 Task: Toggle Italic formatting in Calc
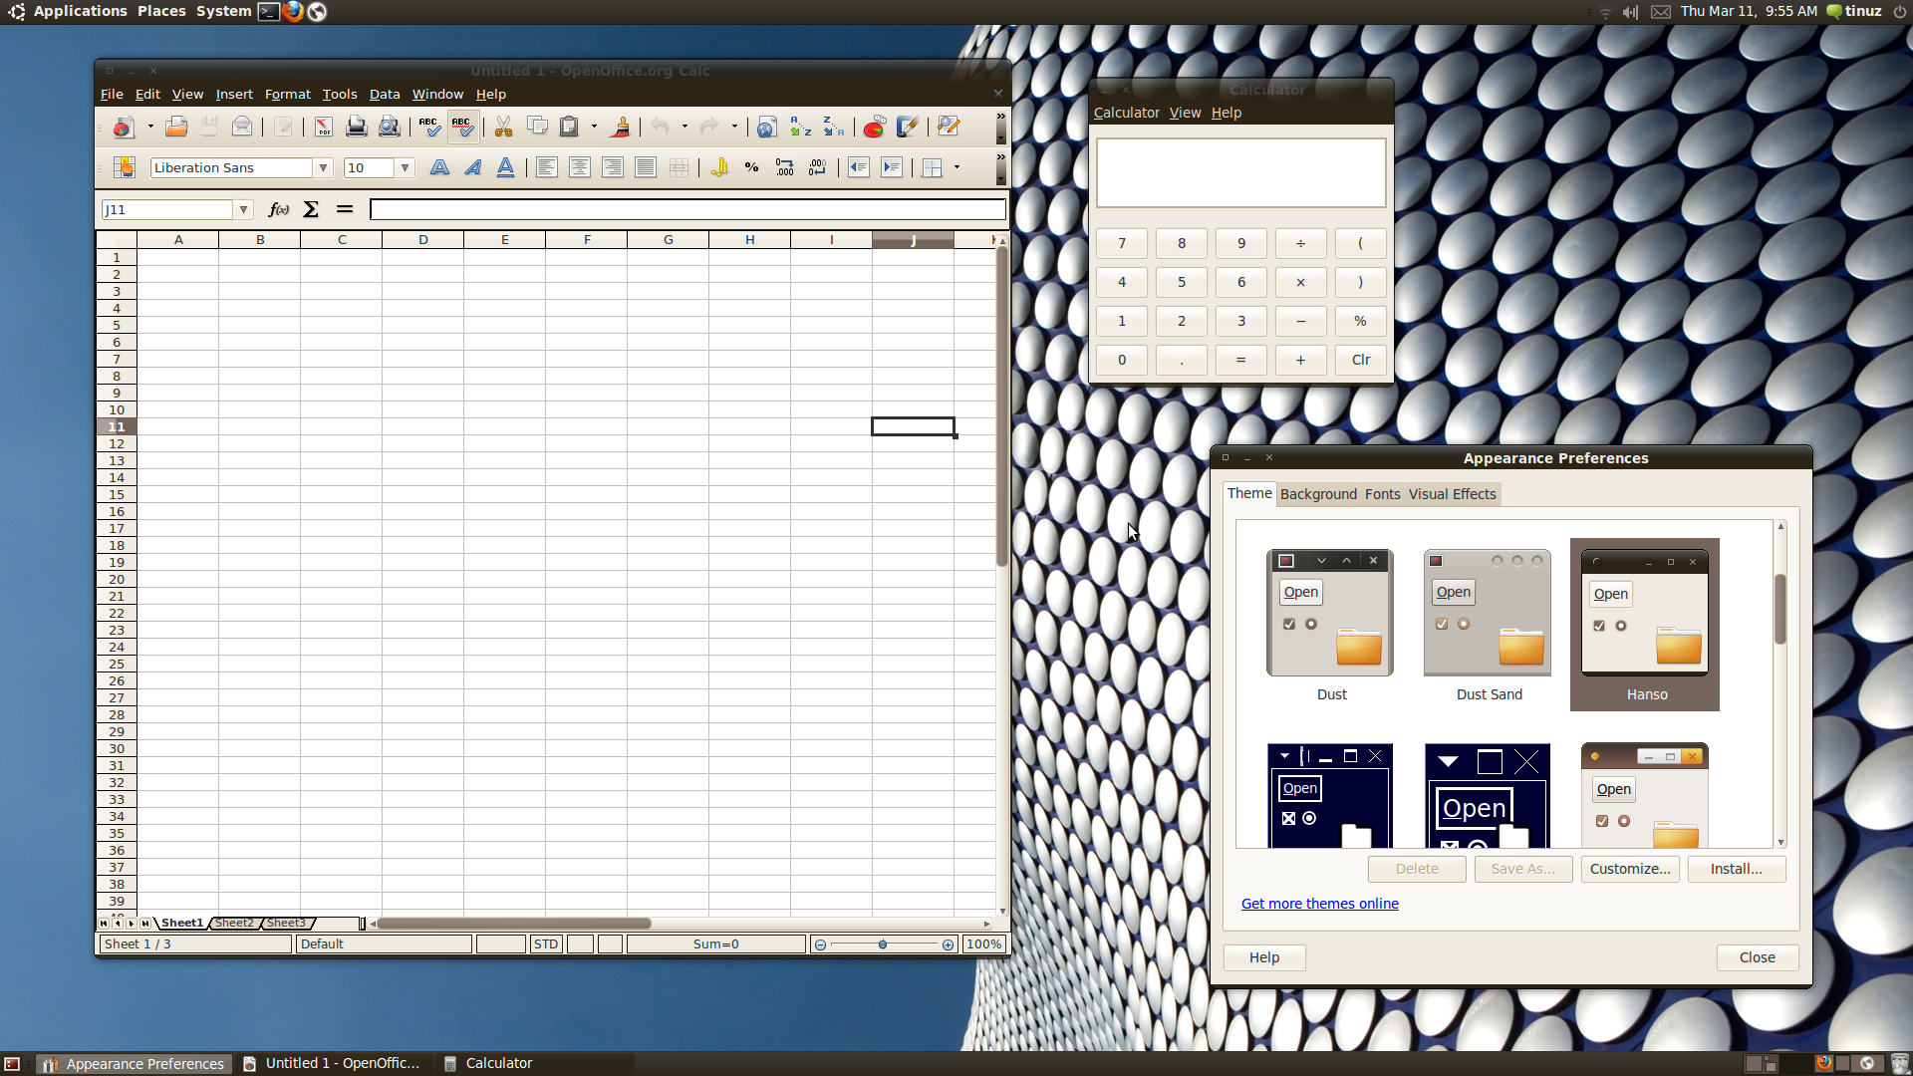(x=472, y=167)
